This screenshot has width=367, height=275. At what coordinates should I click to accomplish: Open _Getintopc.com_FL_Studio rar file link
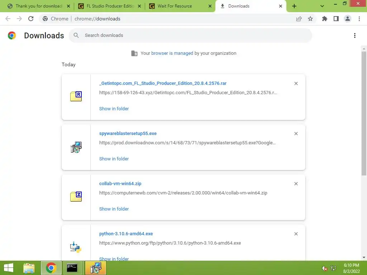[163, 83]
